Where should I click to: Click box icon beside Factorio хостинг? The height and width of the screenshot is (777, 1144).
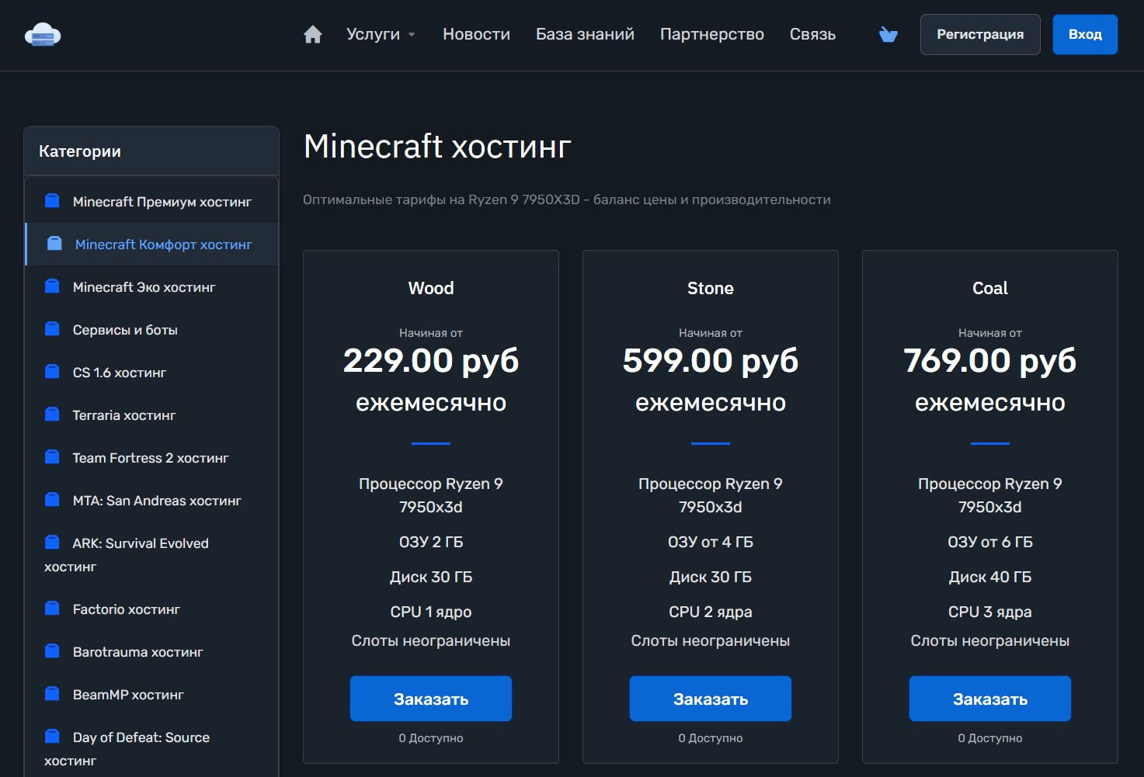click(x=52, y=609)
